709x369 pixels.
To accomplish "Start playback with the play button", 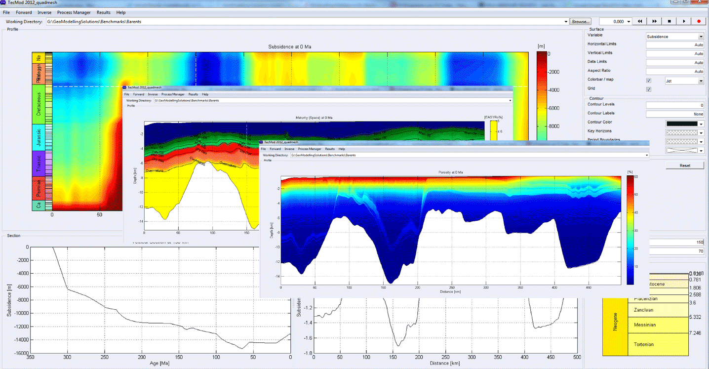I will tap(684, 22).
